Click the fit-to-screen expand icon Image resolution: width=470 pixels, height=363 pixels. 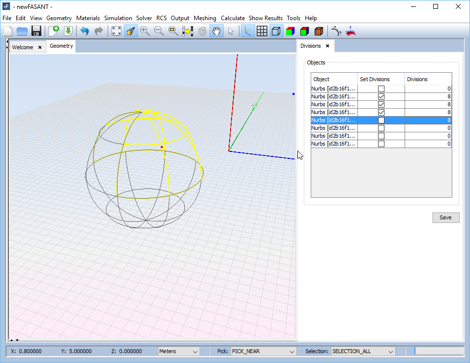[117, 31]
